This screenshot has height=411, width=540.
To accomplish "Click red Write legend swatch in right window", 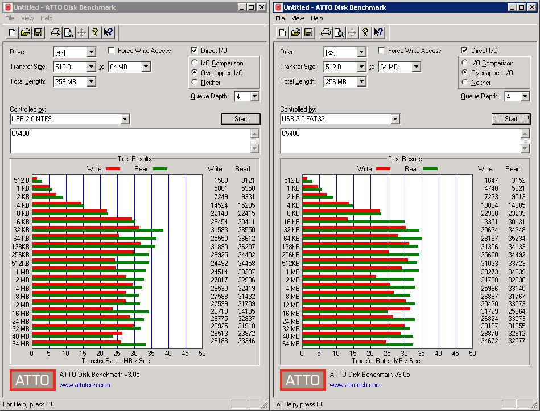I will tap(384, 169).
